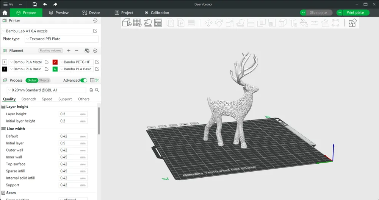The width and height of the screenshot is (379, 200).
Task: Open the settings list icon beside Advanced
Action: pos(92,80)
